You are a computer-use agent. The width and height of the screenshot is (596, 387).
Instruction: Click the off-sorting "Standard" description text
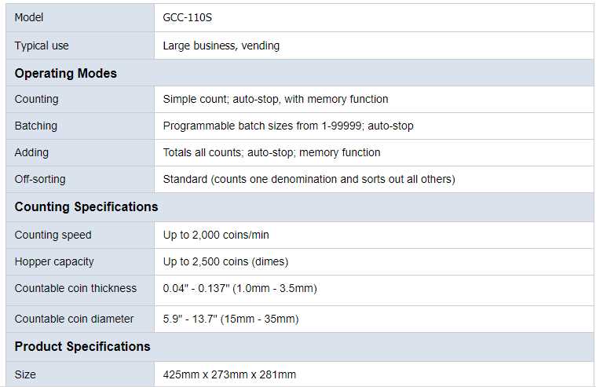click(x=309, y=179)
